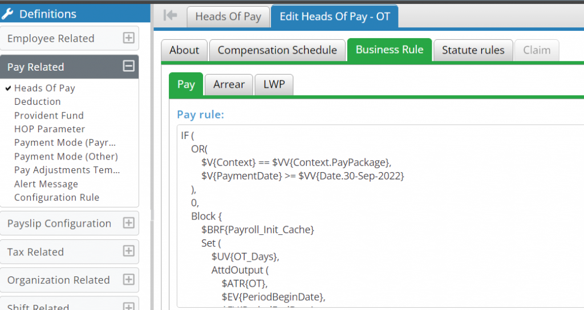Open the Compensation Schedule tab
Screen dimensions: 584x310
[x=277, y=50]
